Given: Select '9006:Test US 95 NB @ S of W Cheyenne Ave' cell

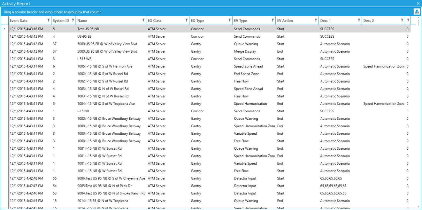Looking at the screenshot, I should click(111, 178).
